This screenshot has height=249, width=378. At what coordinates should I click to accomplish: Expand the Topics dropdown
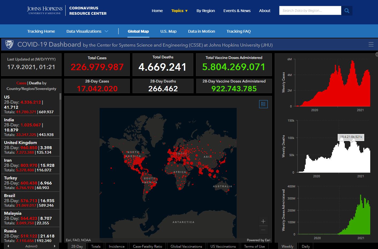point(179,11)
